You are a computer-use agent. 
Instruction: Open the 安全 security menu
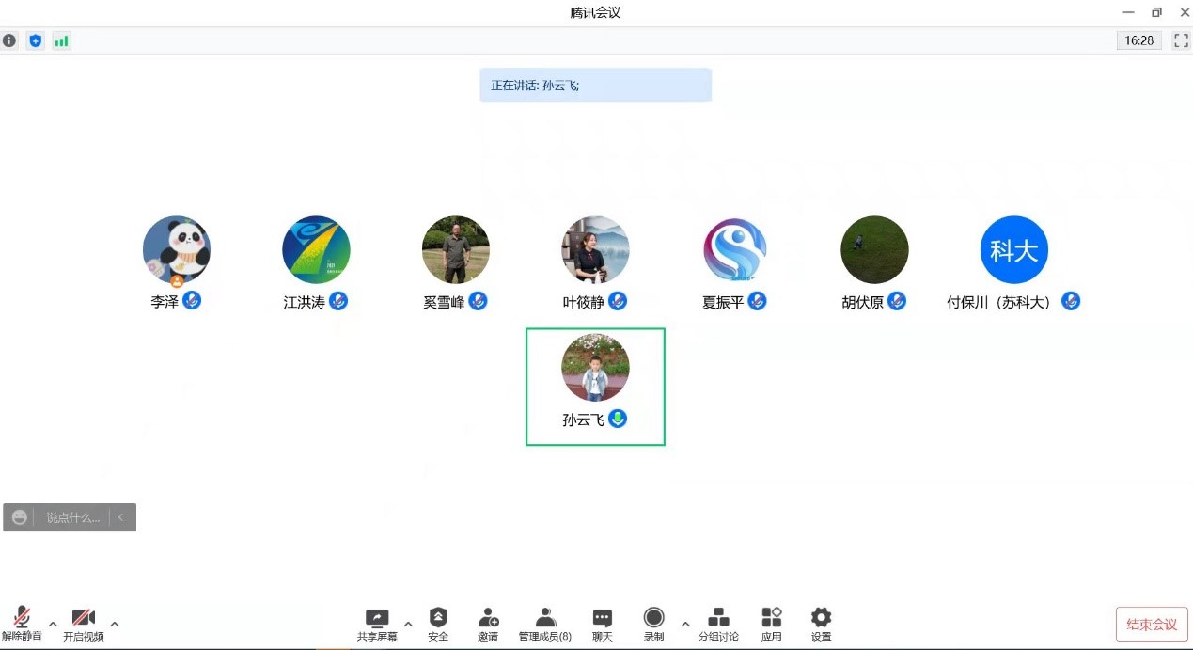438,624
